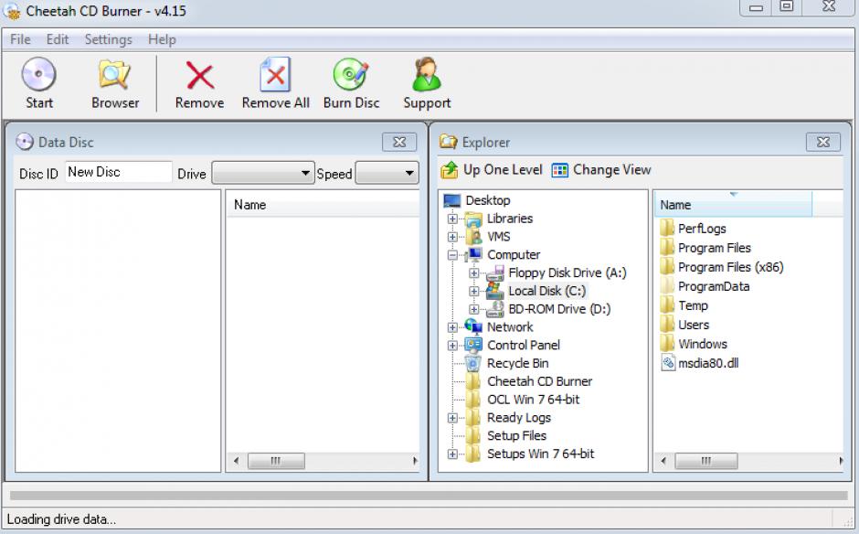Expand the Setups Win 7 64-bit node
The image size is (859, 534).
452,454
